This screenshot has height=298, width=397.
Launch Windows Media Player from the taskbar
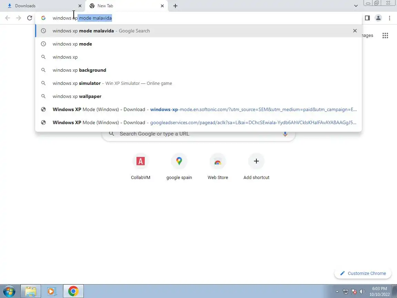click(x=51, y=291)
